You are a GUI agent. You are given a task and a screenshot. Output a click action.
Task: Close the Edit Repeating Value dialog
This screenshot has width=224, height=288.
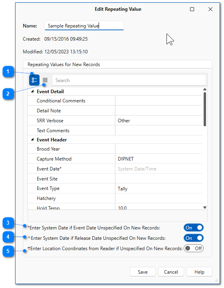click(210, 9)
